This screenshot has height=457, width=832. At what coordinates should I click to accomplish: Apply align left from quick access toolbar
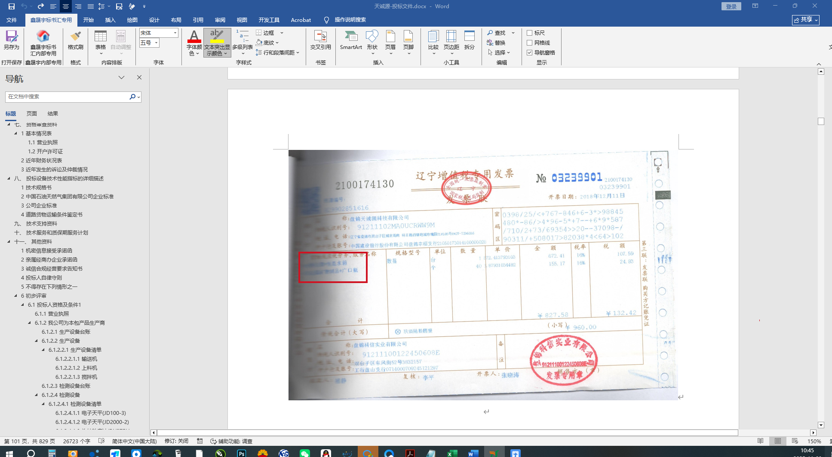(x=53, y=6)
